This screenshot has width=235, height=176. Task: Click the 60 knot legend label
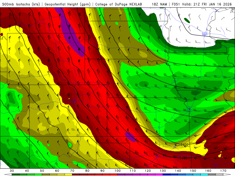pyautogui.click(x=57, y=171)
